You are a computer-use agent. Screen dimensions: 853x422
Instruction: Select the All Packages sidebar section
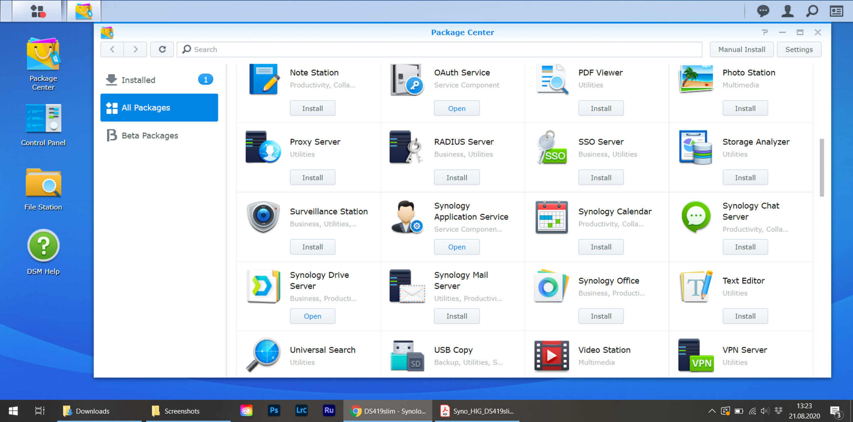[159, 107]
